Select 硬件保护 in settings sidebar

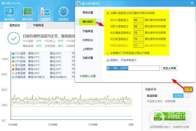[88, 22]
